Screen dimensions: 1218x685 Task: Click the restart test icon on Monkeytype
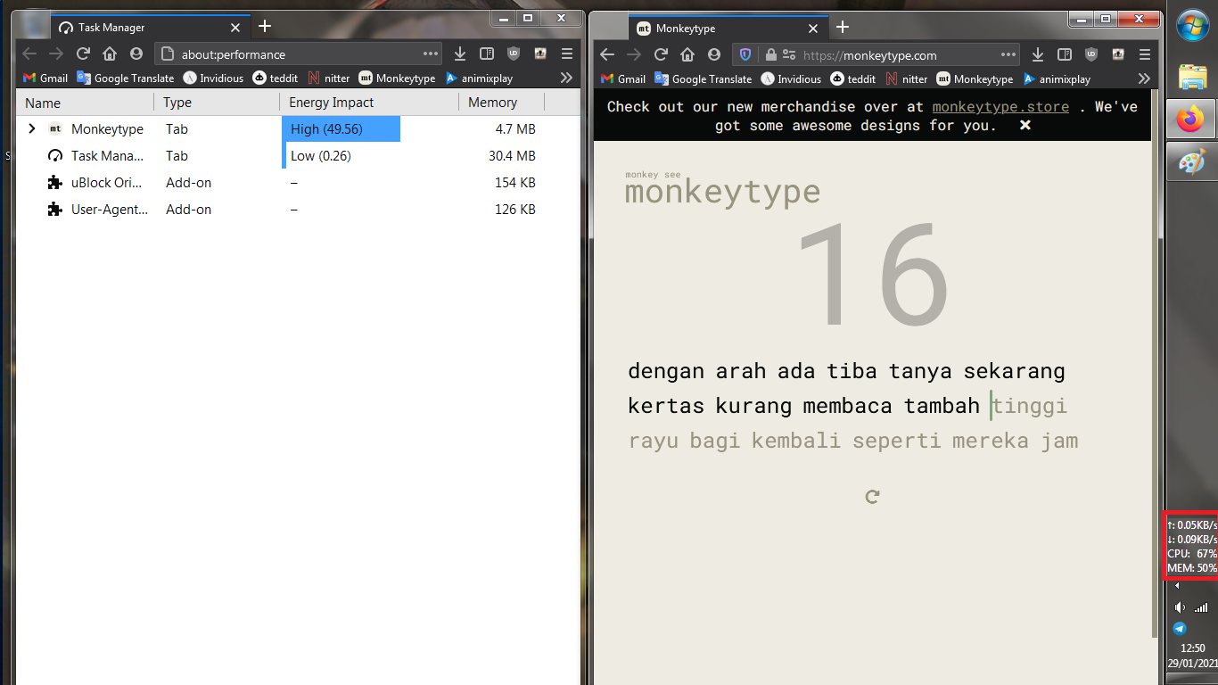point(871,496)
